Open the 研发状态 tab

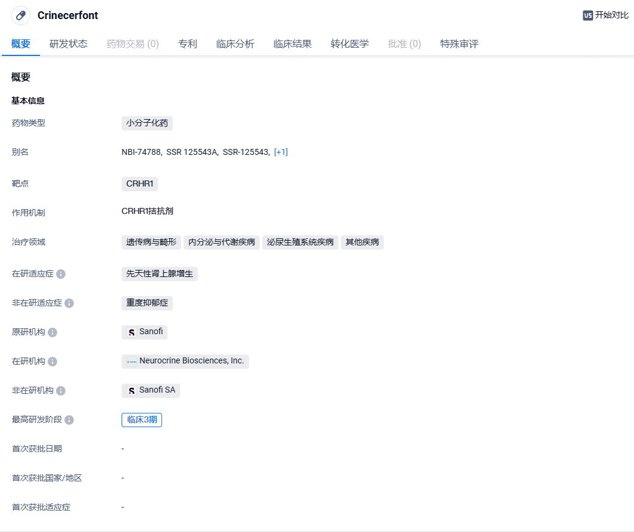tap(69, 43)
